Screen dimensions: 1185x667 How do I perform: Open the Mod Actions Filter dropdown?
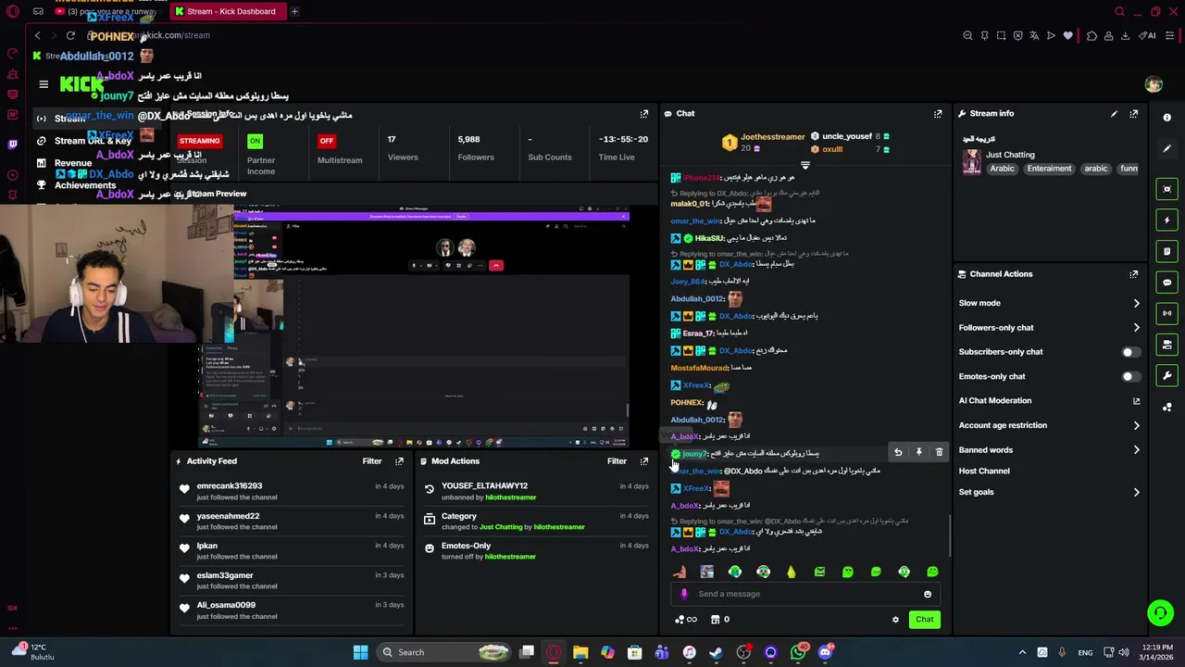click(617, 461)
